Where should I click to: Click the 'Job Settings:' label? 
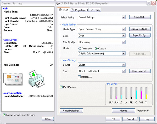point(11,65)
